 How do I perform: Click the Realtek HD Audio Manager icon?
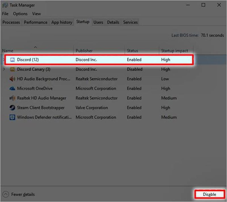coord(12,98)
